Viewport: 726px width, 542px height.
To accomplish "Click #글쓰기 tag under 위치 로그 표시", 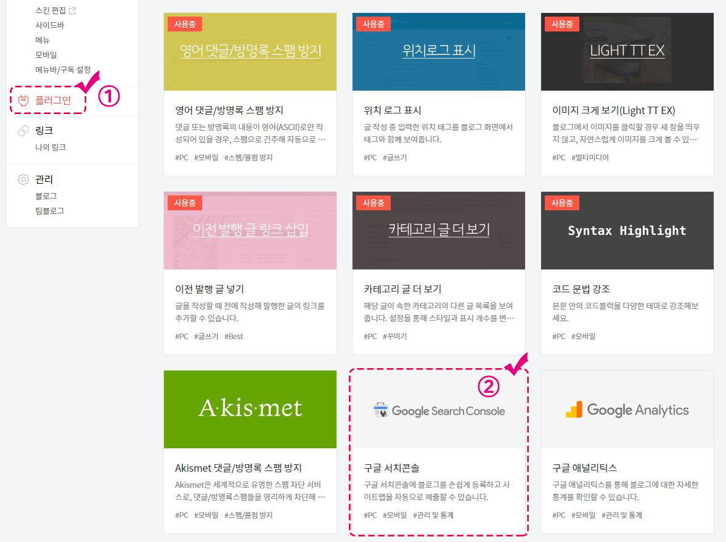I will click(395, 157).
